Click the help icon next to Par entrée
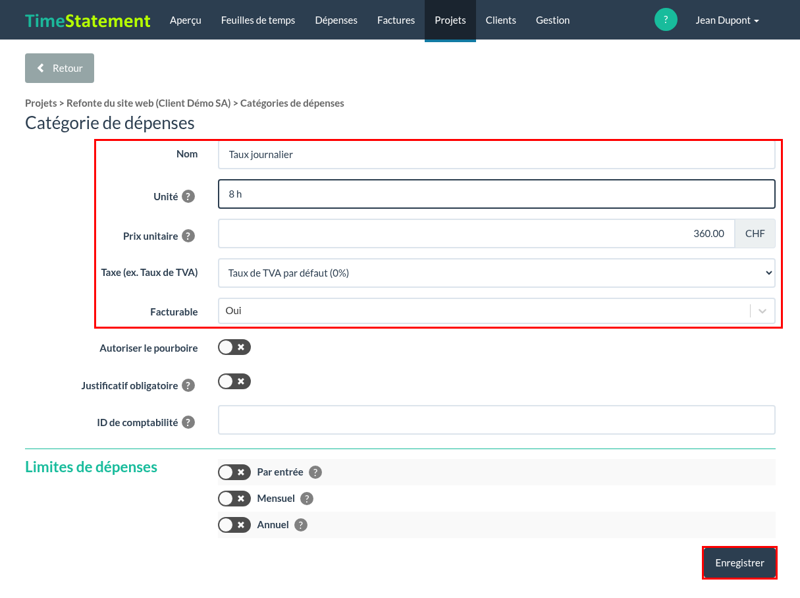Image resolution: width=800 pixels, height=598 pixels. 315,472
